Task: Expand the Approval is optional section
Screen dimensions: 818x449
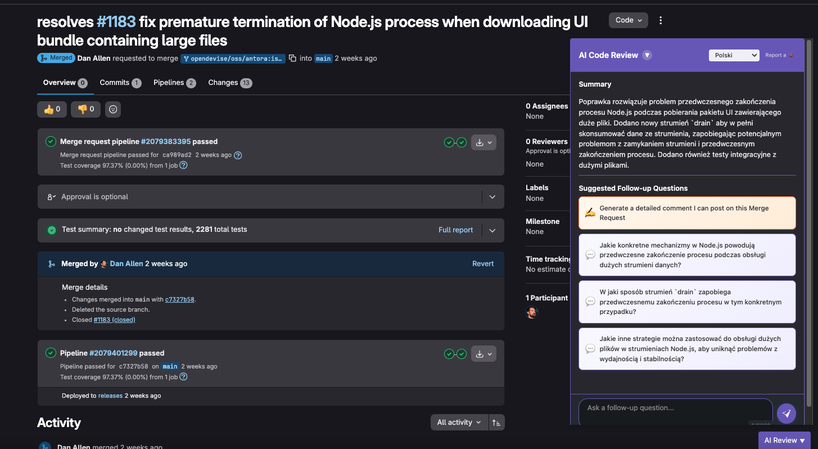Action: tap(492, 196)
